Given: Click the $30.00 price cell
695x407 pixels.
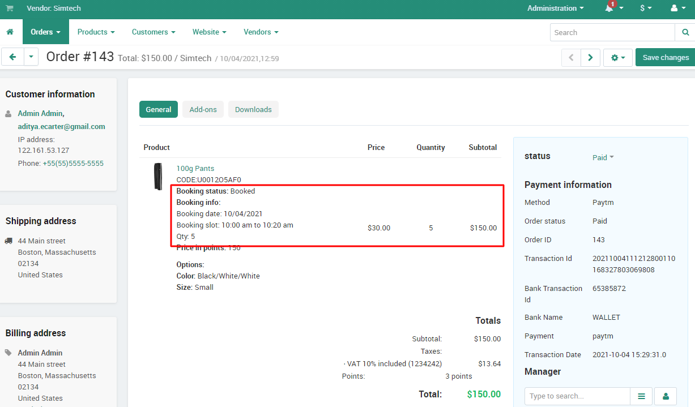Looking at the screenshot, I should (x=379, y=228).
